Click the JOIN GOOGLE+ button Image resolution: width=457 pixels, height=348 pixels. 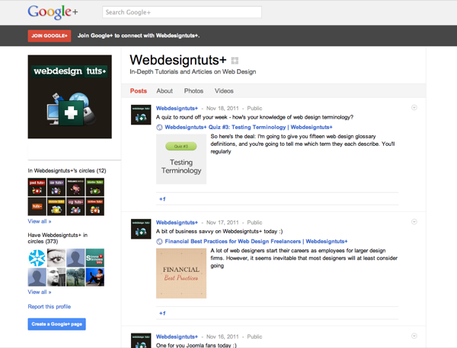(50, 36)
